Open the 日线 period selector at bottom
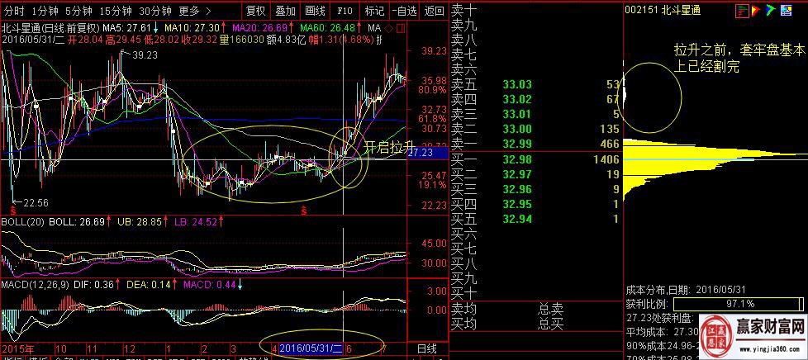The width and height of the screenshot is (808, 360). pyautogui.click(x=425, y=349)
